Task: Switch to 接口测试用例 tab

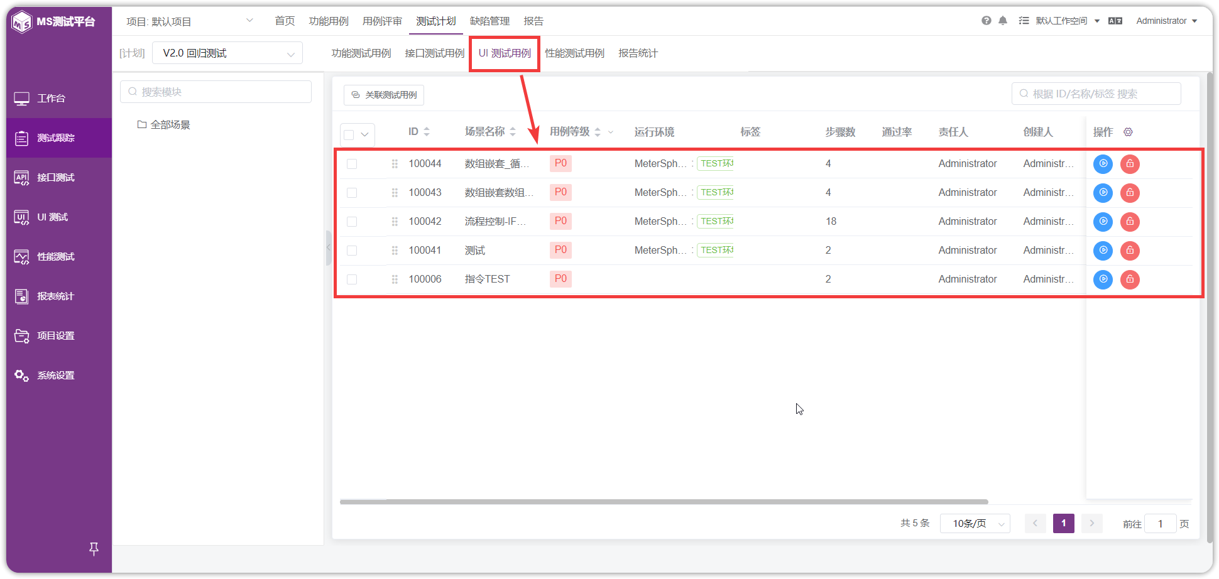Action: click(x=435, y=53)
